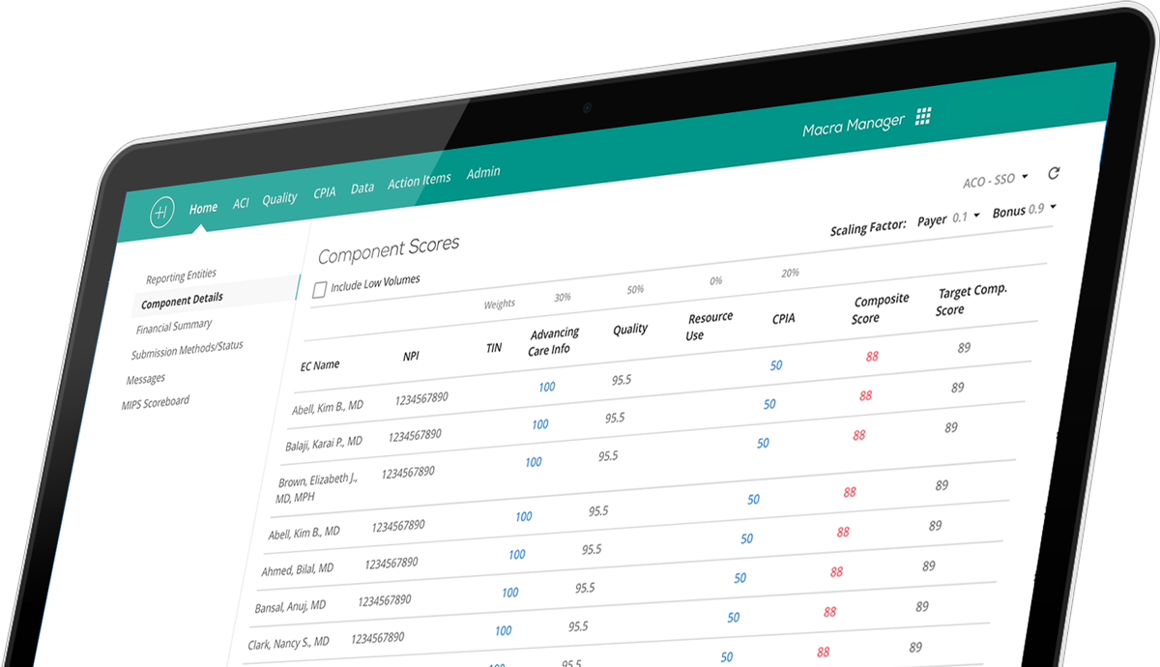Screen dimensions: 1160x667
Task: Sort by the Composite Score column header
Action: (x=881, y=308)
